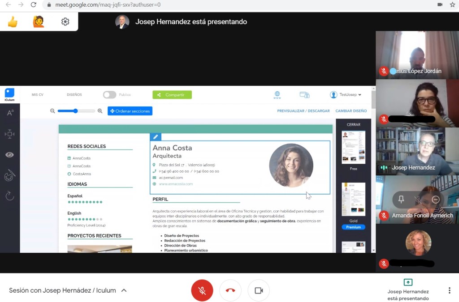
Task: Toggle the Público switch
Action: coord(109,95)
